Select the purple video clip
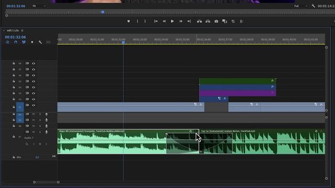This screenshot has width=335, height=188. pos(238,93)
